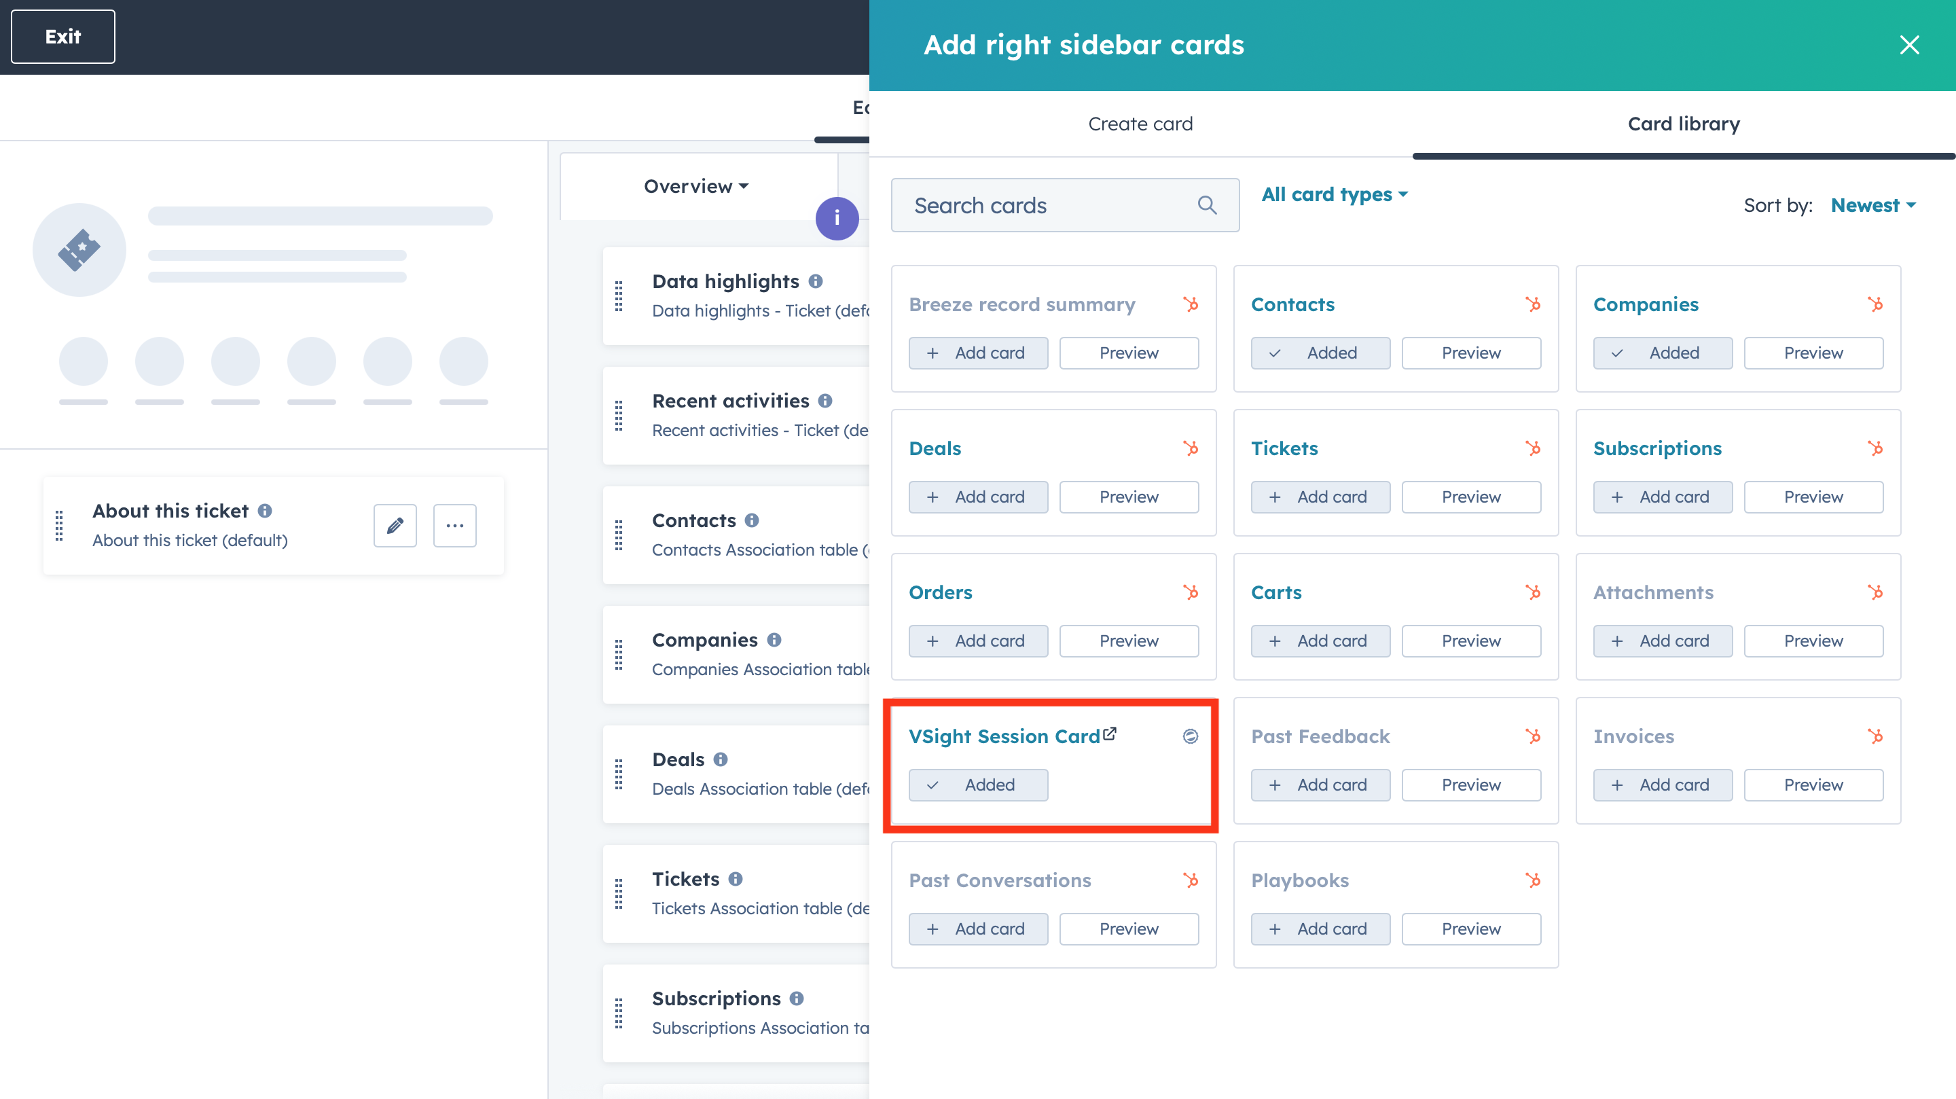
Task: Click the info icon beside Deals in middle column
Action: click(x=721, y=759)
